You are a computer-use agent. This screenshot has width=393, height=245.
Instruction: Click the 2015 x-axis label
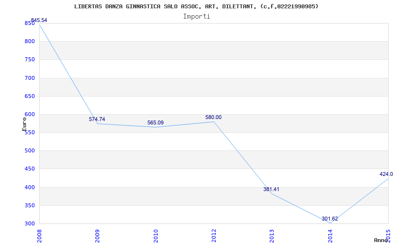click(388, 236)
